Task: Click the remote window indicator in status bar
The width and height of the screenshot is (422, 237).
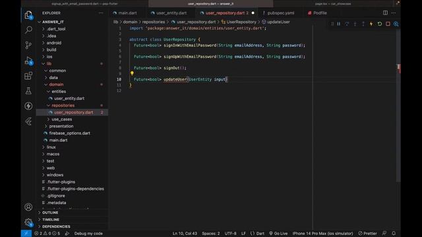Action: (26, 233)
